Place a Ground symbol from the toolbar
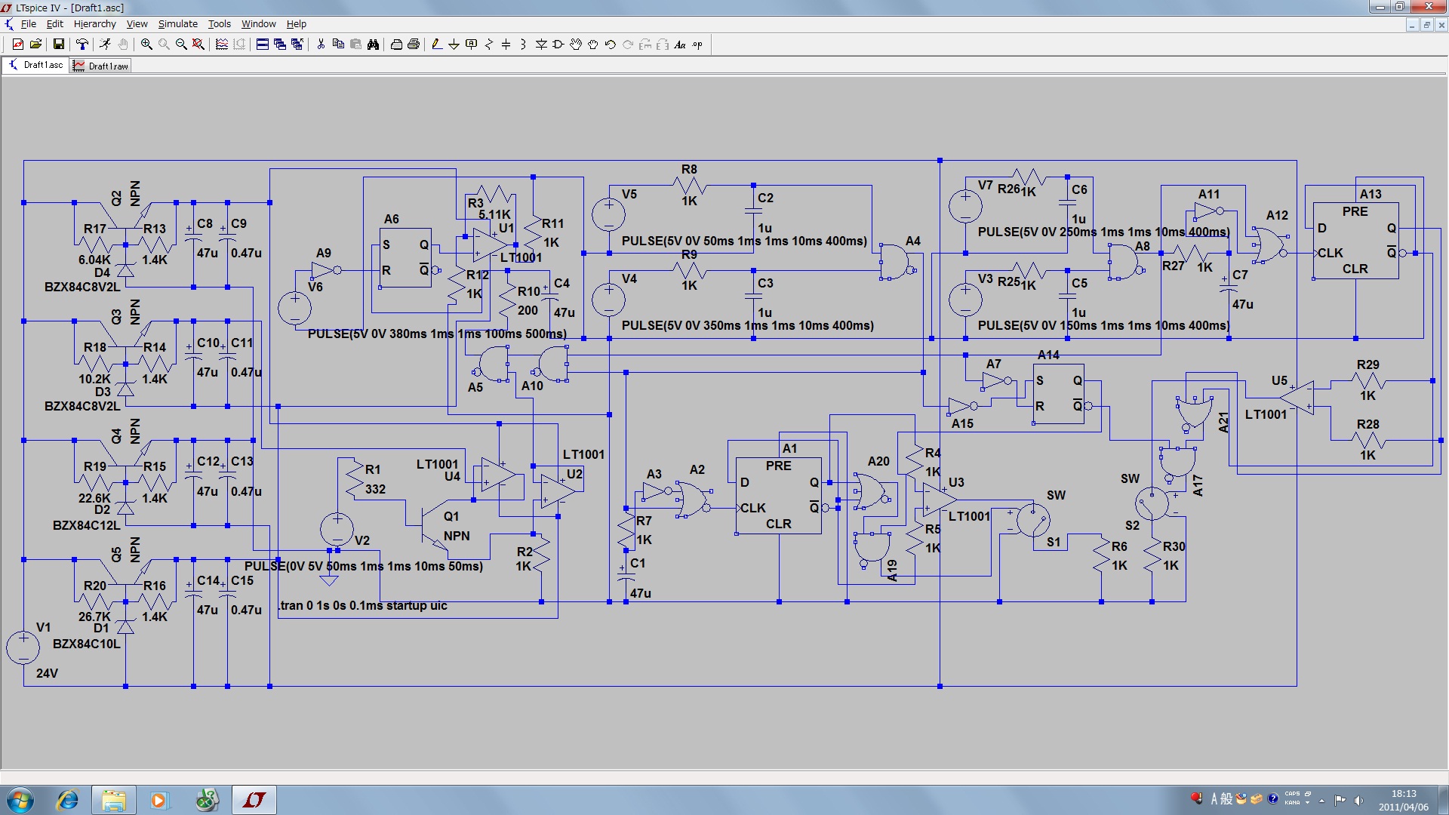Viewport: 1449px width, 815px height. pyautogui.click(x=454, y=45)
